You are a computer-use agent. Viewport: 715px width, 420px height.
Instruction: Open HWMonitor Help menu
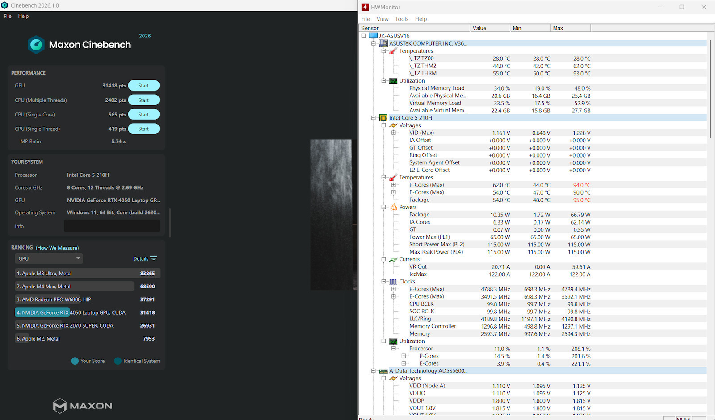421,19
